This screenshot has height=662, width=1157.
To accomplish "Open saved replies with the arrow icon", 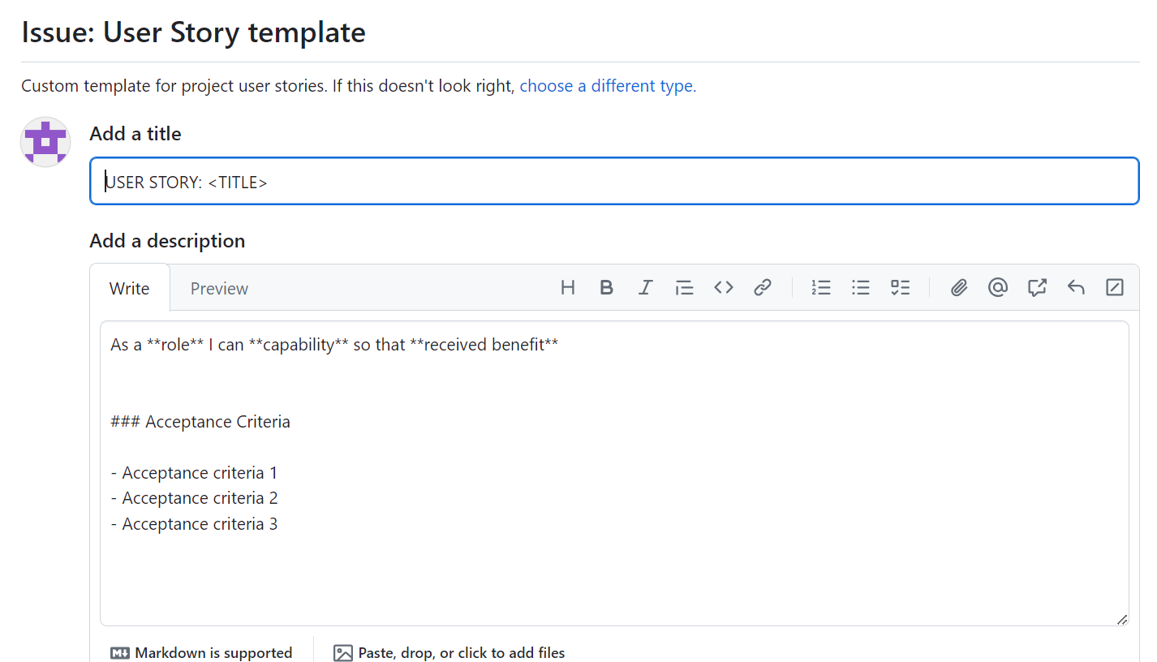I will [x=1076, y=287].
